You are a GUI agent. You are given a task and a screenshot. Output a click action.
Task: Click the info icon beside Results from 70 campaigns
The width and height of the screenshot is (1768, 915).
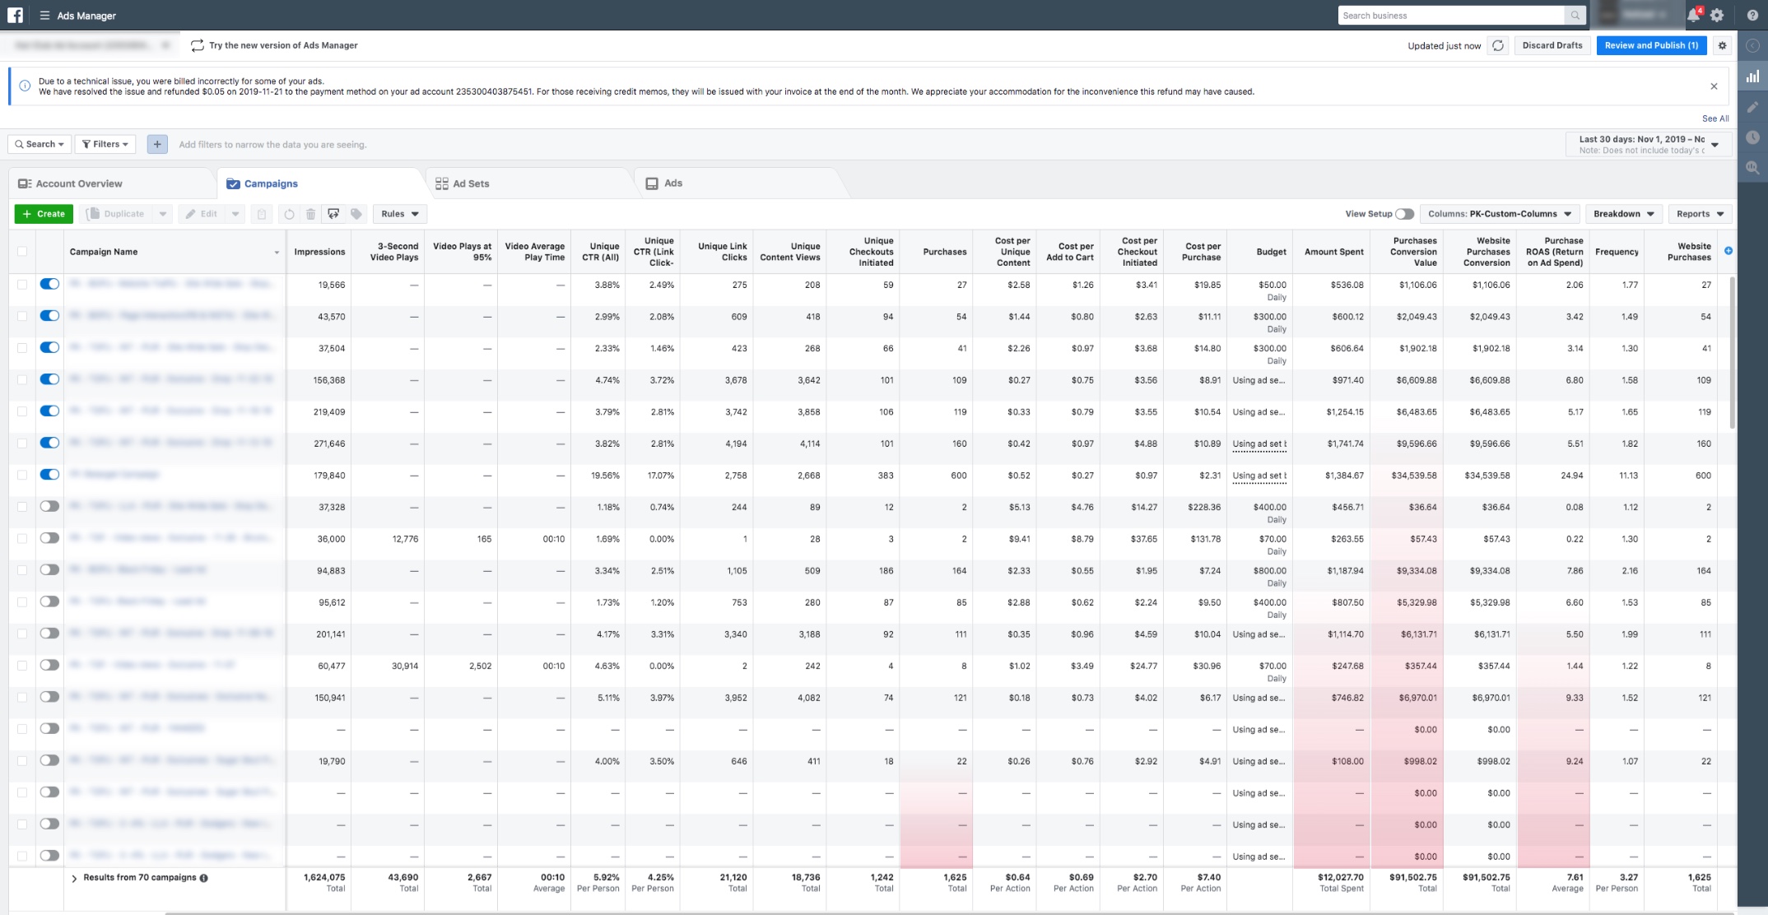pyautogui.click(x=204, y=878)
